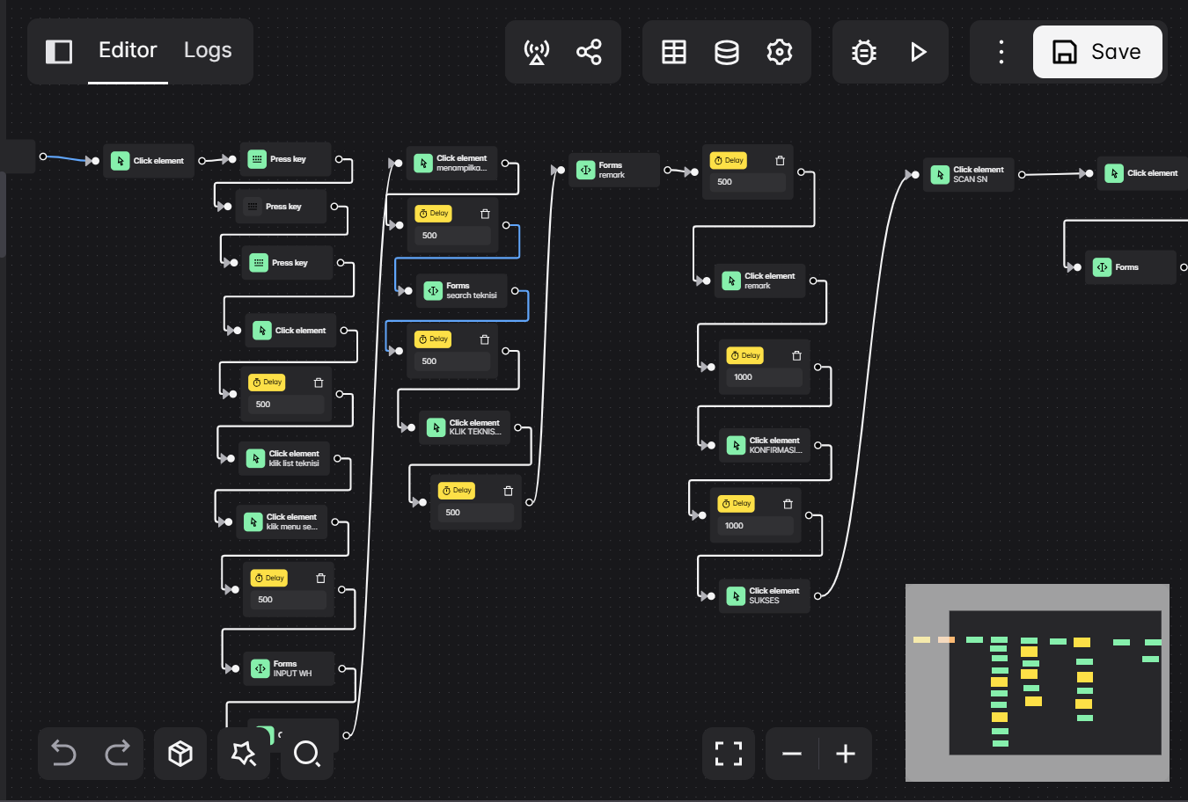Open the trigger broadcast icon
Image resolution: width=1188 pixels, height=802 pixels.
538,52
